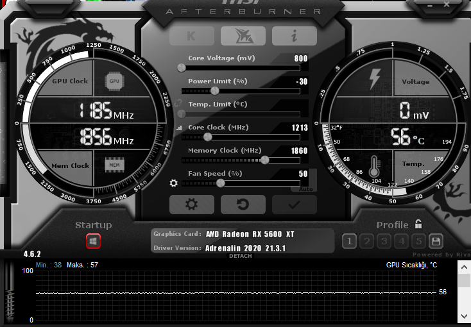The image size is (471, 327).
Task: Click the Core Clock slider handle
Action: point(207,137)
